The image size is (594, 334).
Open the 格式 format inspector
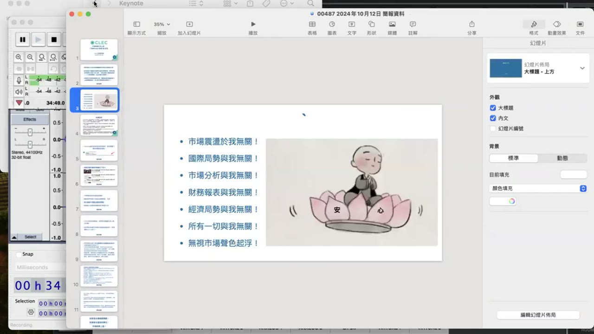(x=534, y=24)
